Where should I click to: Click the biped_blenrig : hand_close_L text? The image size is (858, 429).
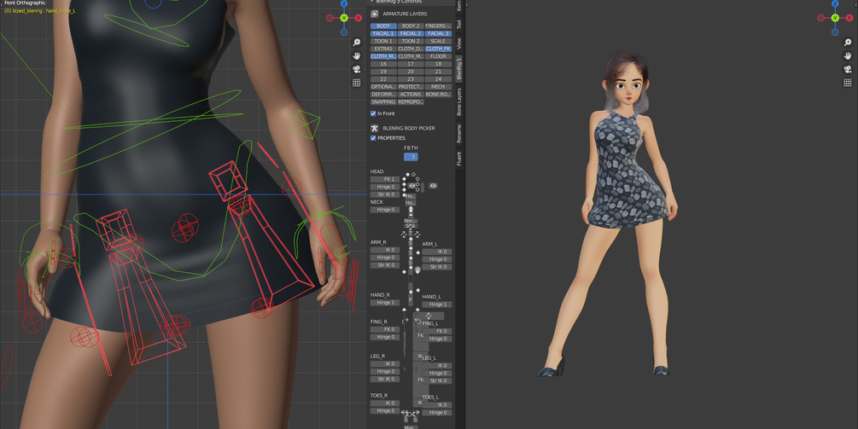(x=40, y=11)
